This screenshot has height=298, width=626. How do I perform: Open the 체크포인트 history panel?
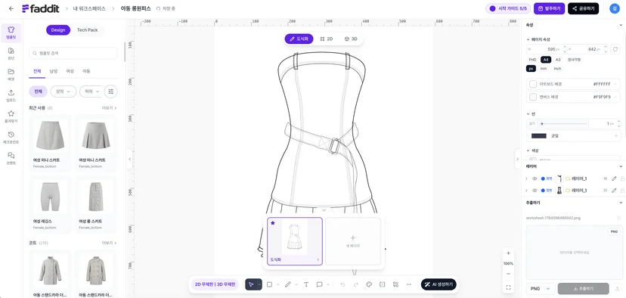coord(11,138)
